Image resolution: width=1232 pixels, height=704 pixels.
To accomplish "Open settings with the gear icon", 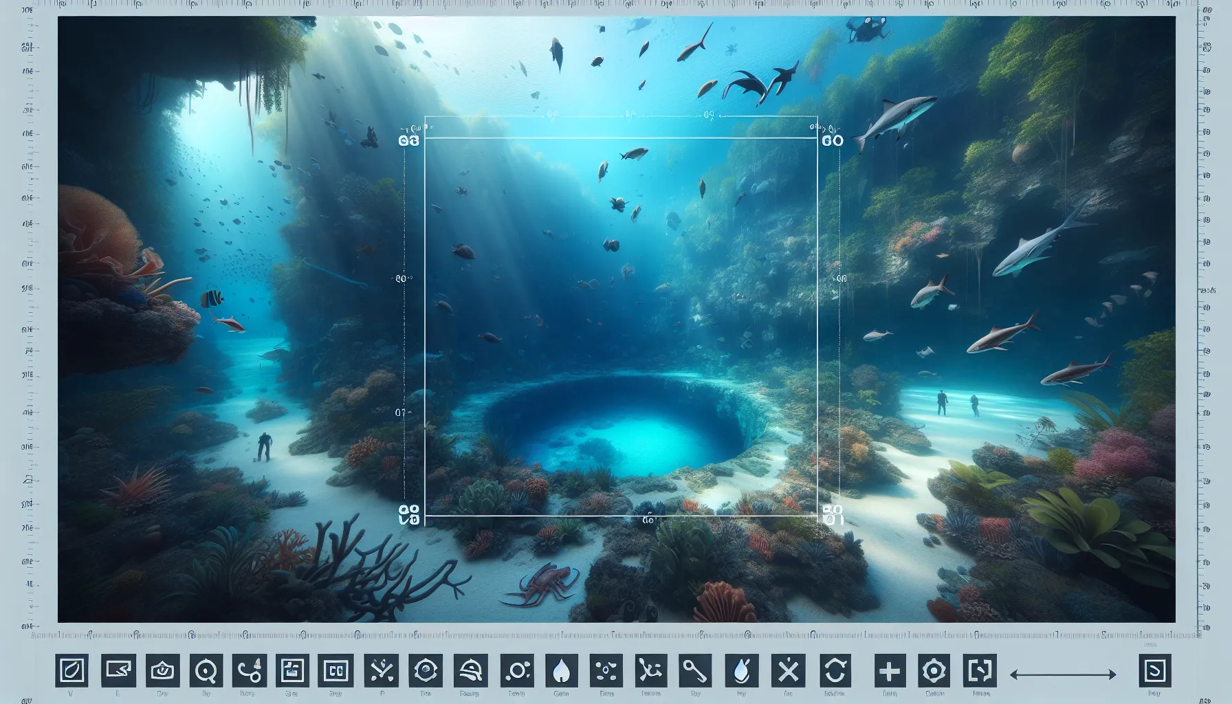I will pos(936,669).
